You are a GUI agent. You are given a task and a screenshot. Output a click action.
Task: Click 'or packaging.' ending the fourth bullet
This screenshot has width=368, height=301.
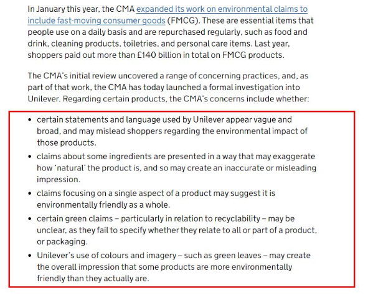tap(62, 242)
